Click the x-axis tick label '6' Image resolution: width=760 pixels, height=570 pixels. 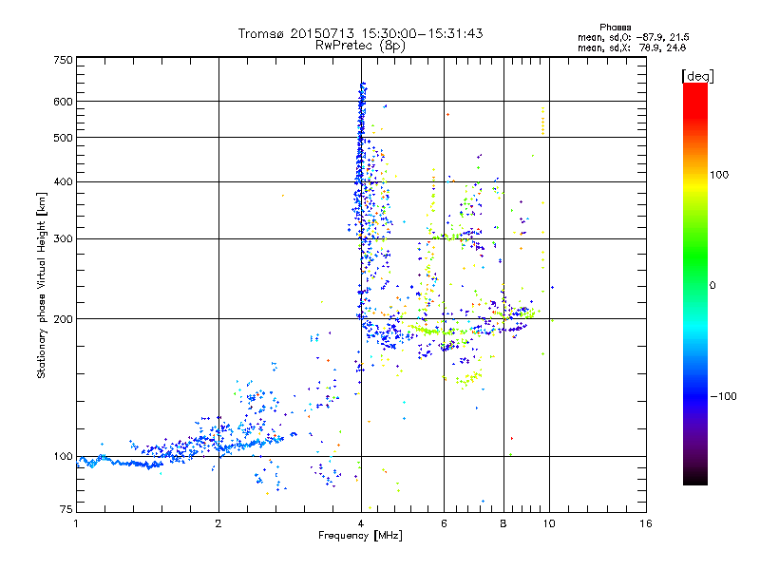click(444, 523)
